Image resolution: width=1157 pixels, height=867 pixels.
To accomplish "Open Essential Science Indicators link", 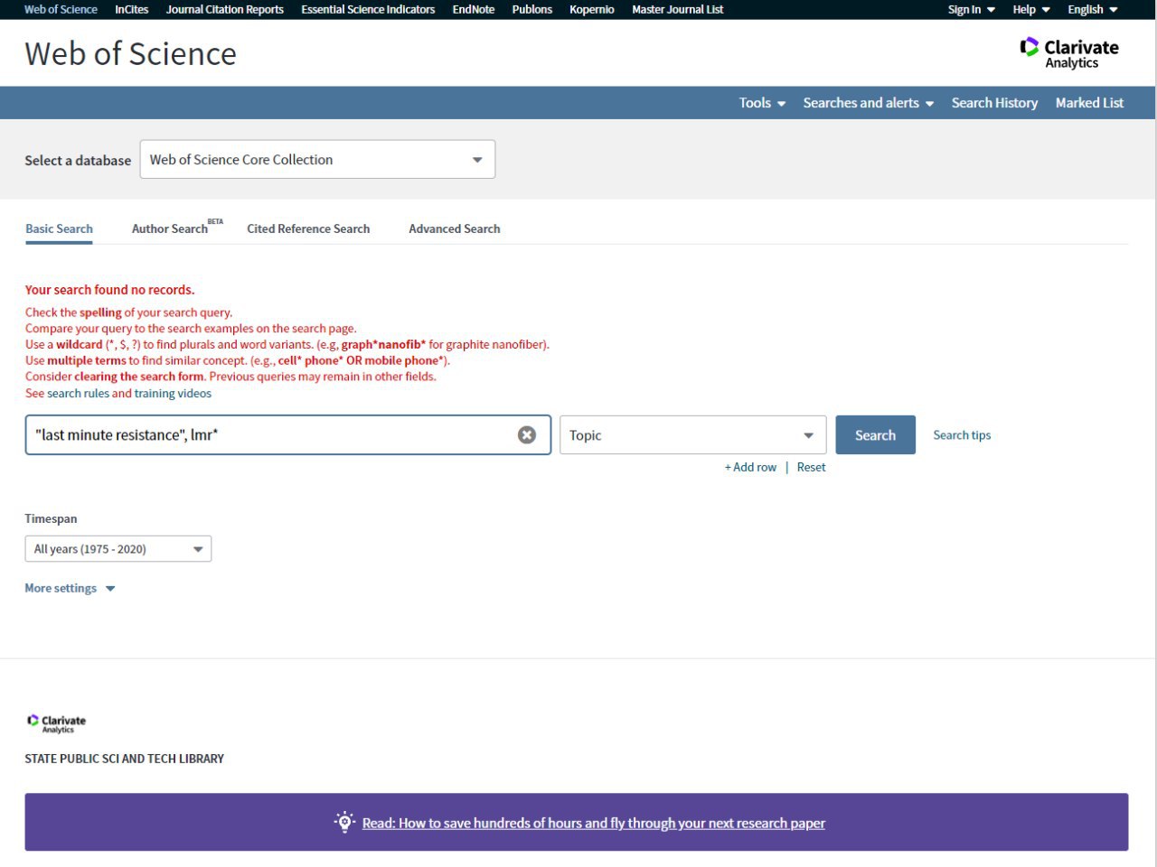I will (368, 9).
